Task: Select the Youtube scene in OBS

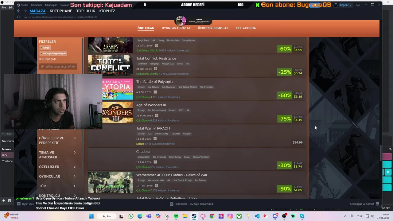Action: [7, 161]
